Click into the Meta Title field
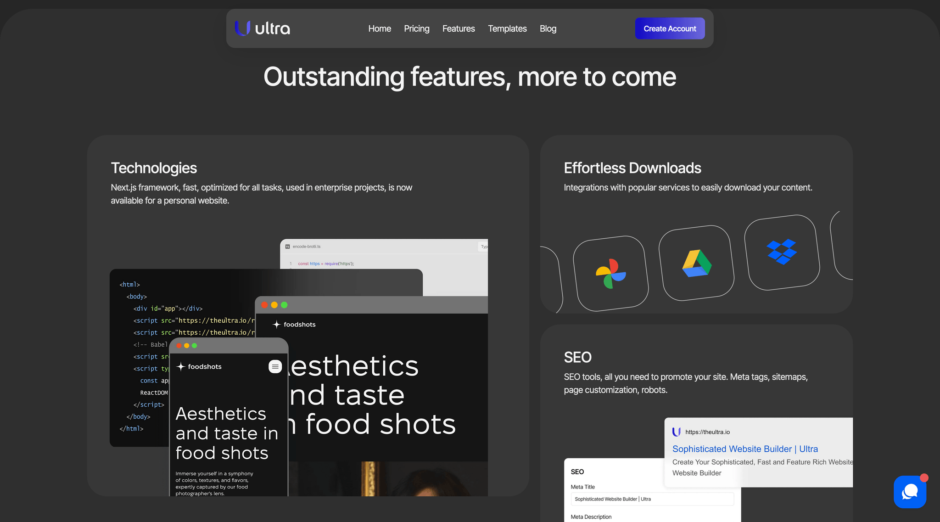The image size is (940, 522). [x=652, y=499]
